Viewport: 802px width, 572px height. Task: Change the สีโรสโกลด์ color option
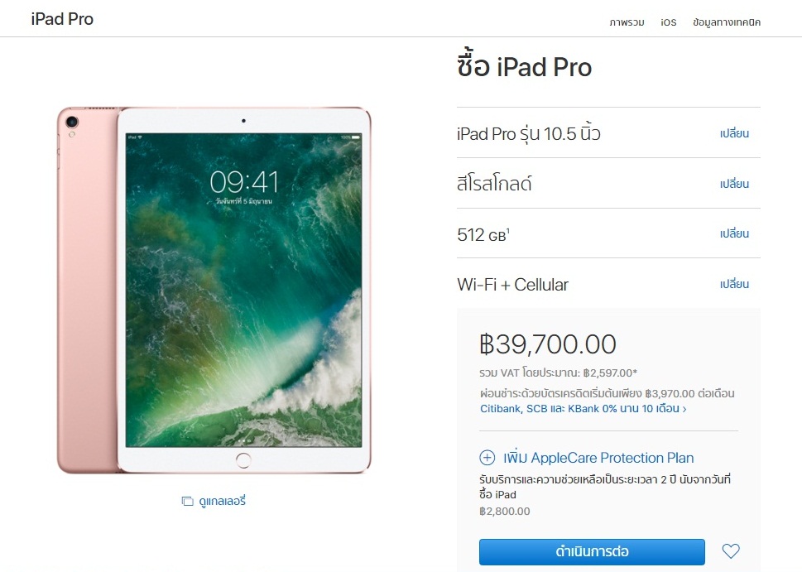(734, 184)
